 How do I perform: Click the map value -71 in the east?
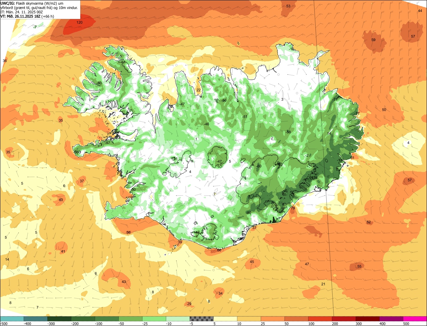click(335, 99)
